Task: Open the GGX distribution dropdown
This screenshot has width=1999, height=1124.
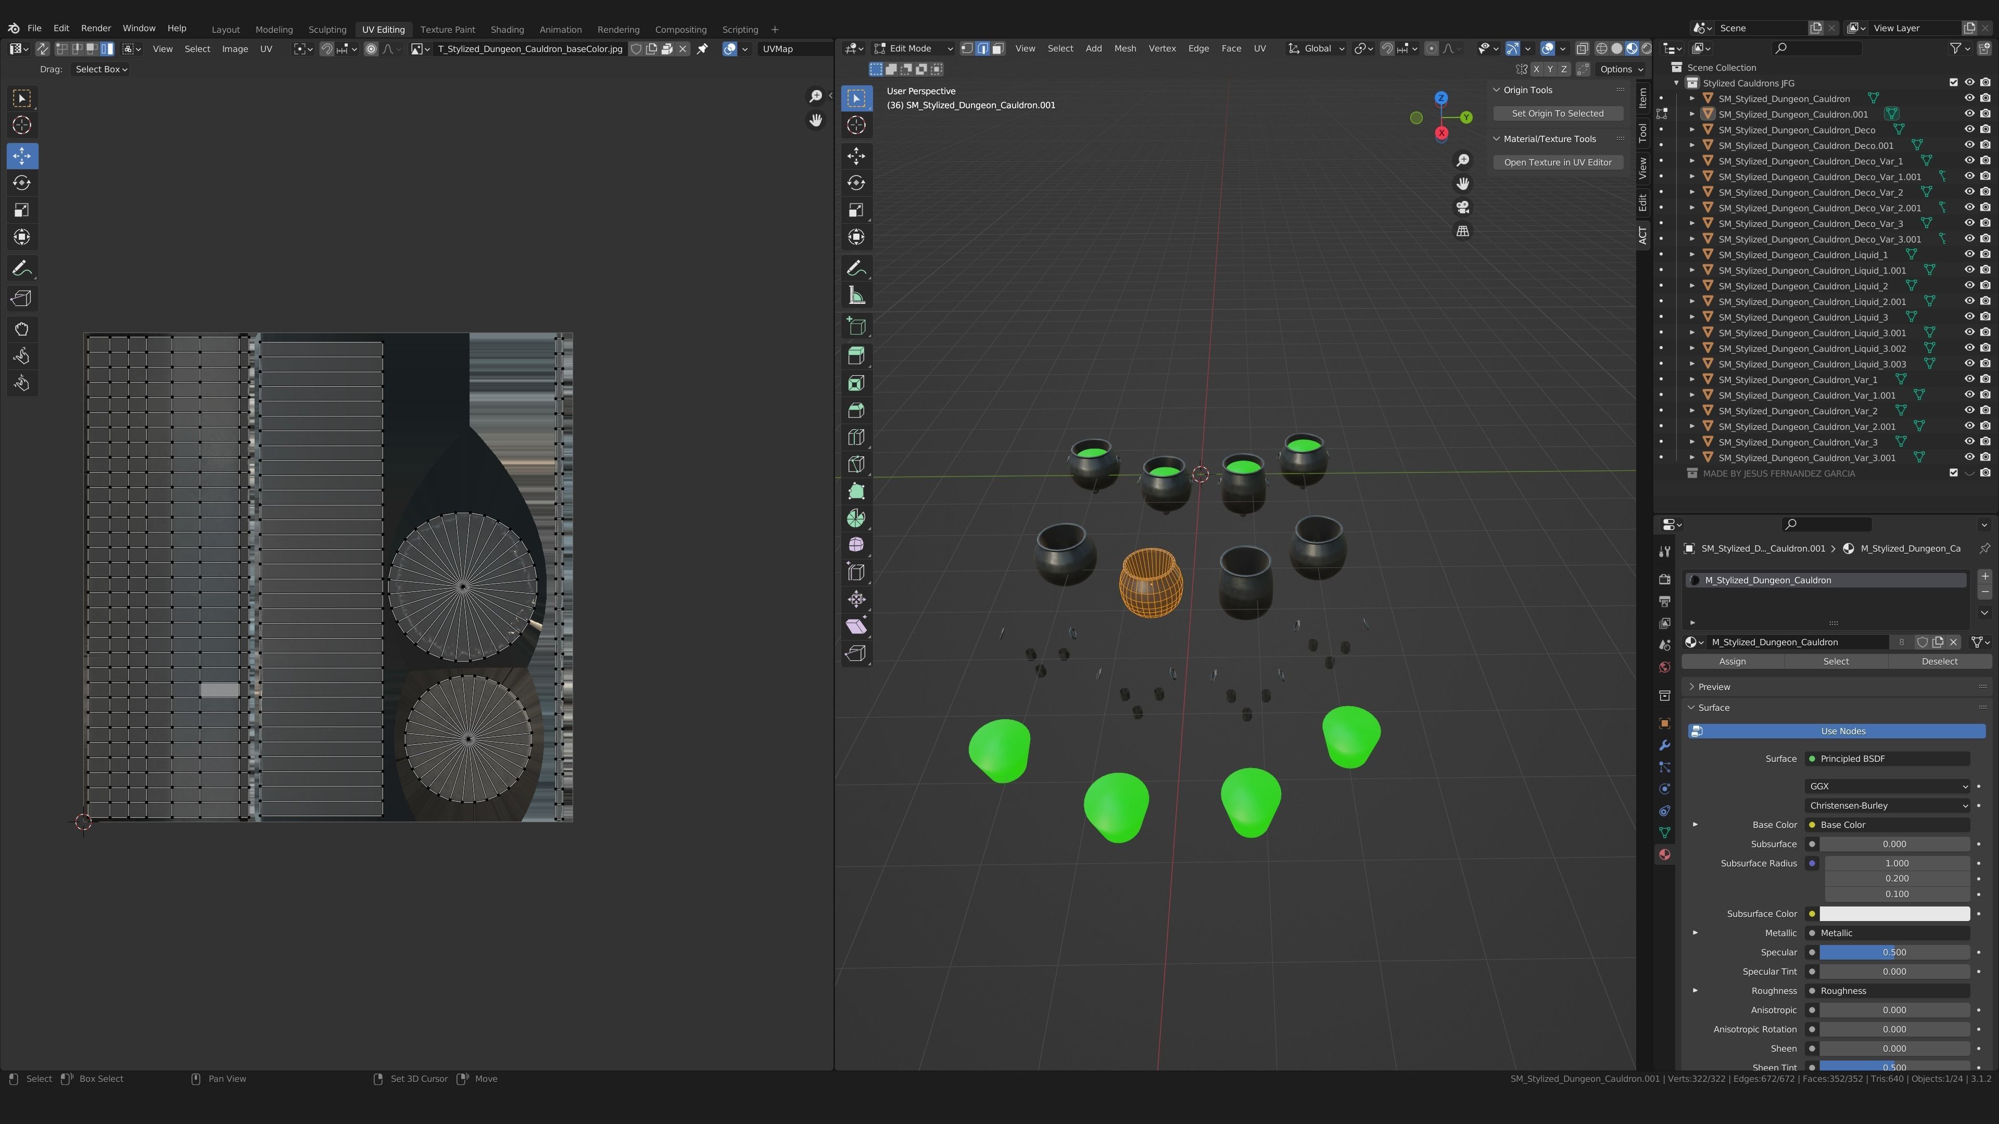Action: [1887, 786]
